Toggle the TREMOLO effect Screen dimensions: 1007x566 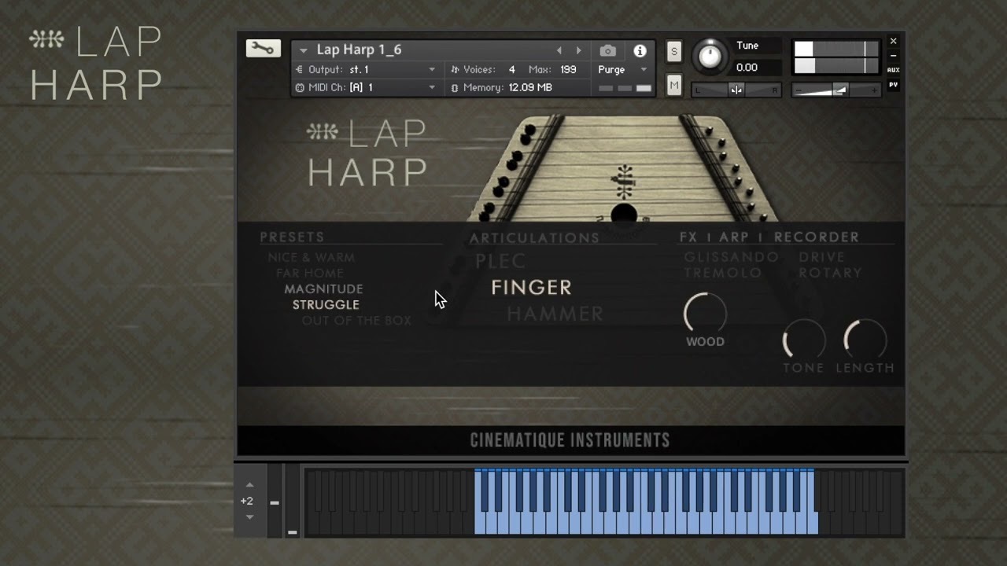(x=723, y=273)
